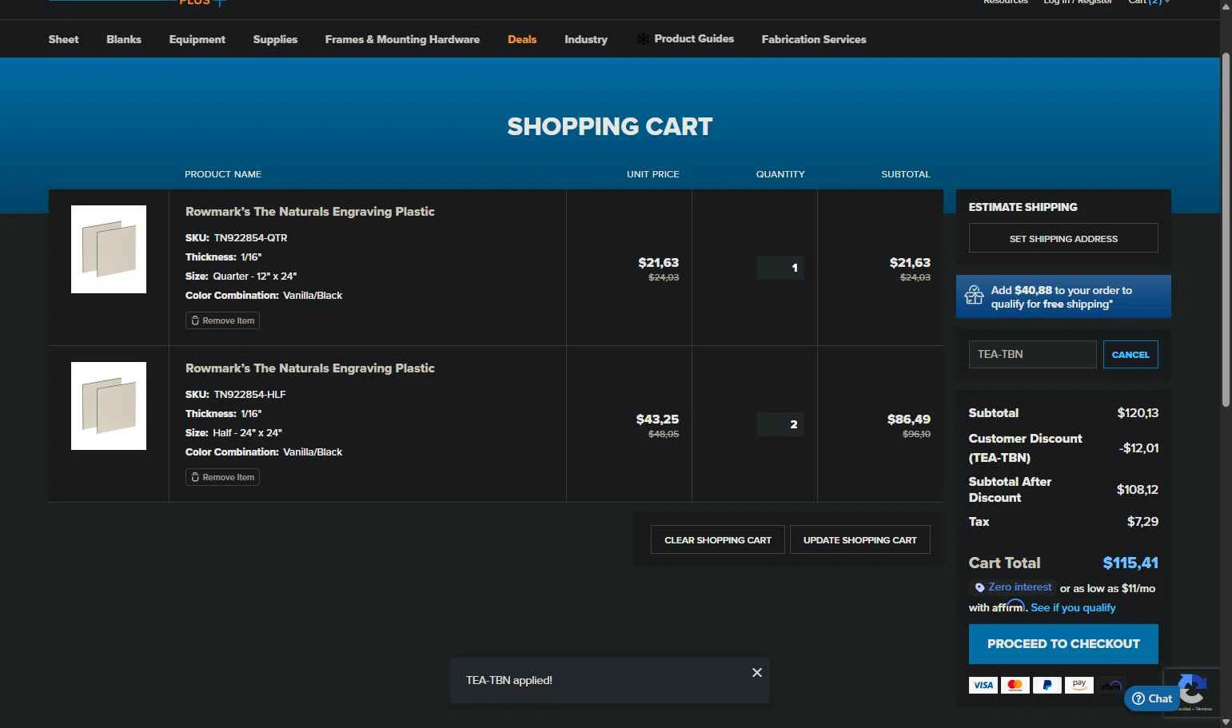Open the Supplies menu
The image size is (1232, 728).
[x=275, y=39]
